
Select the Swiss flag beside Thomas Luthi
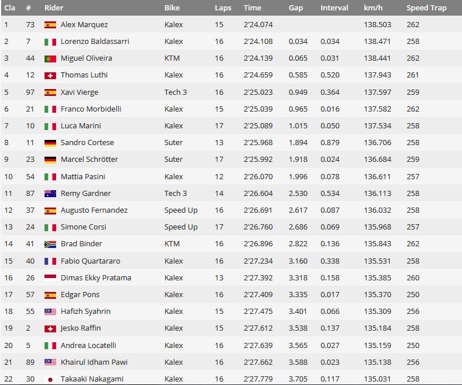coord(50,76)
